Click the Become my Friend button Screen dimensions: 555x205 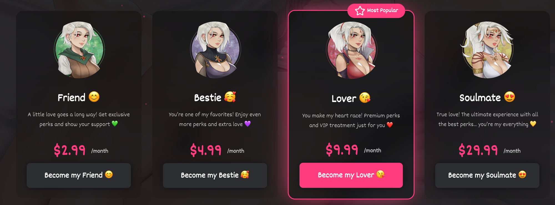[x=79, y=175]
